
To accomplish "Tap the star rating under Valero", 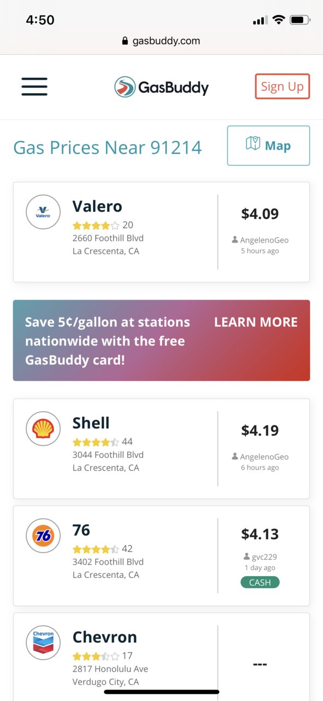I will [x=96, y=225].
